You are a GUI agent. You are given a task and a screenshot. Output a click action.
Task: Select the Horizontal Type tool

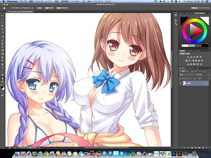point(3,68)
